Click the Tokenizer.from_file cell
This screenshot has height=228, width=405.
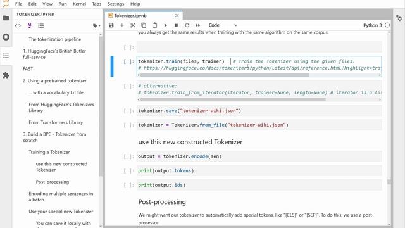(259, 125)
